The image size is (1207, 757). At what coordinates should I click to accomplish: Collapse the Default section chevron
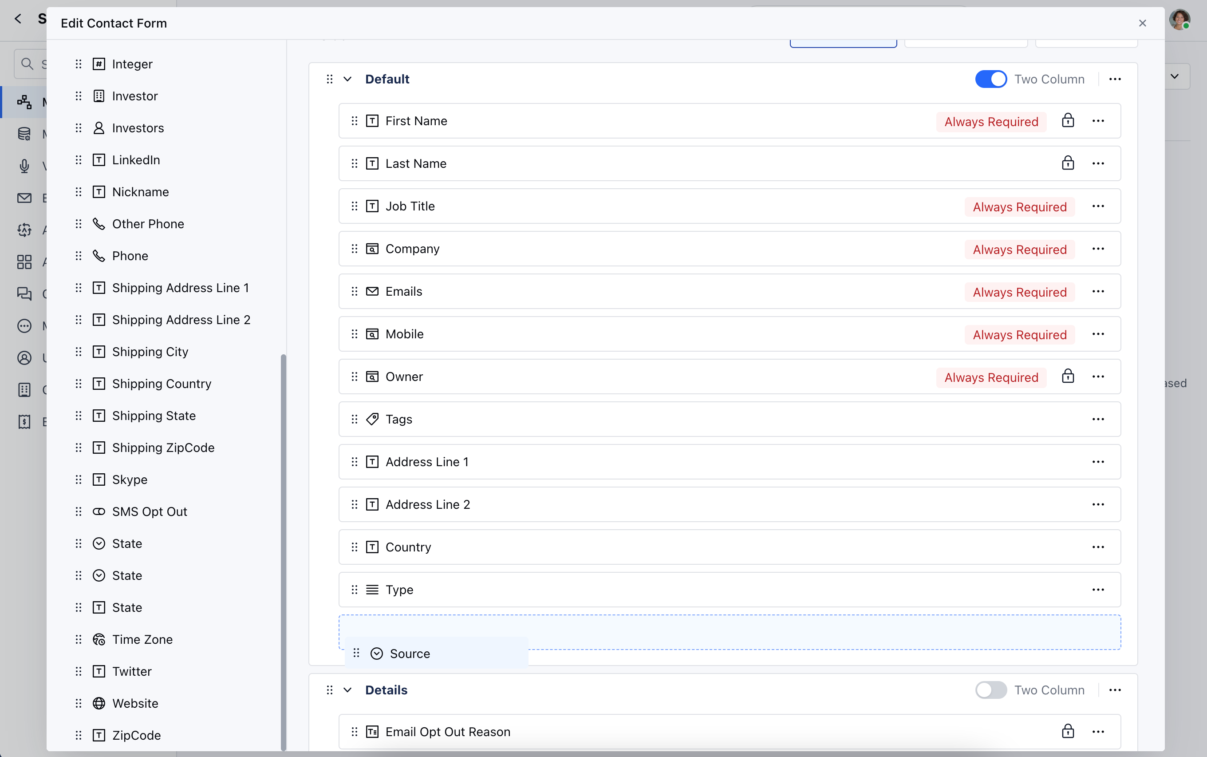click(x=347, y=79)
